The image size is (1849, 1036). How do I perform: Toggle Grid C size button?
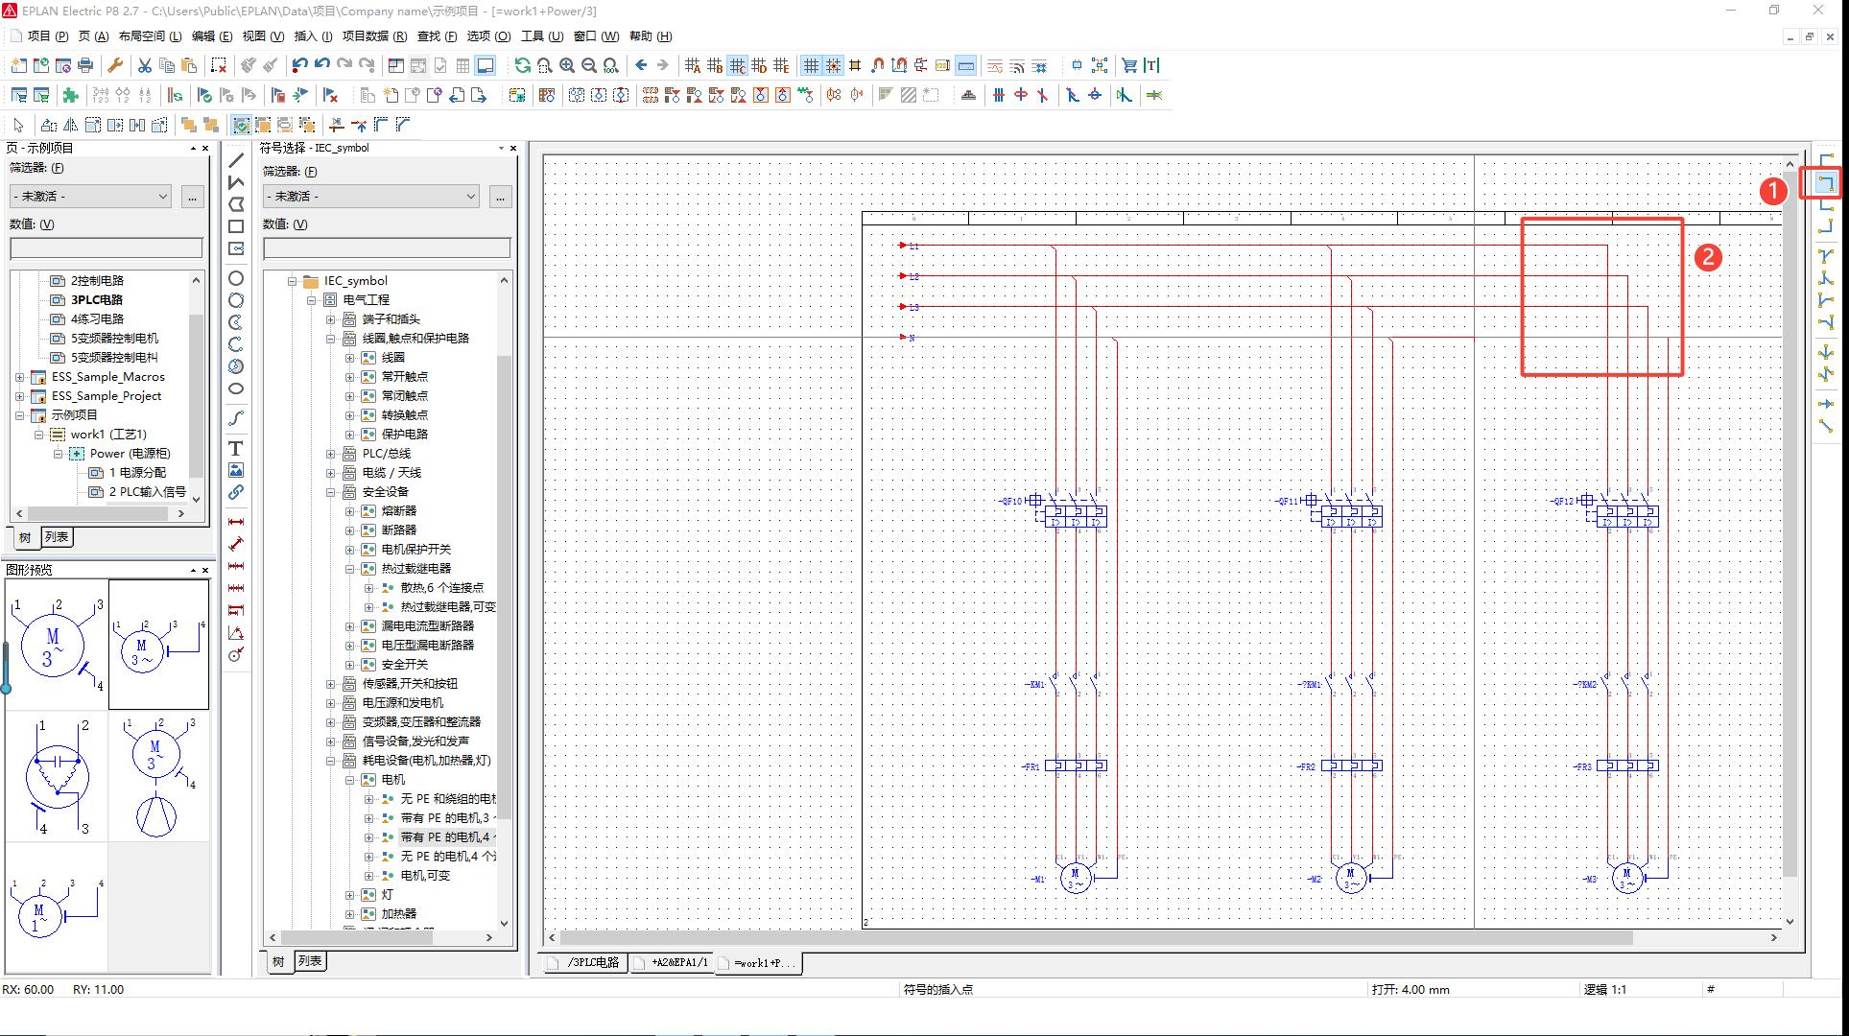737,65
